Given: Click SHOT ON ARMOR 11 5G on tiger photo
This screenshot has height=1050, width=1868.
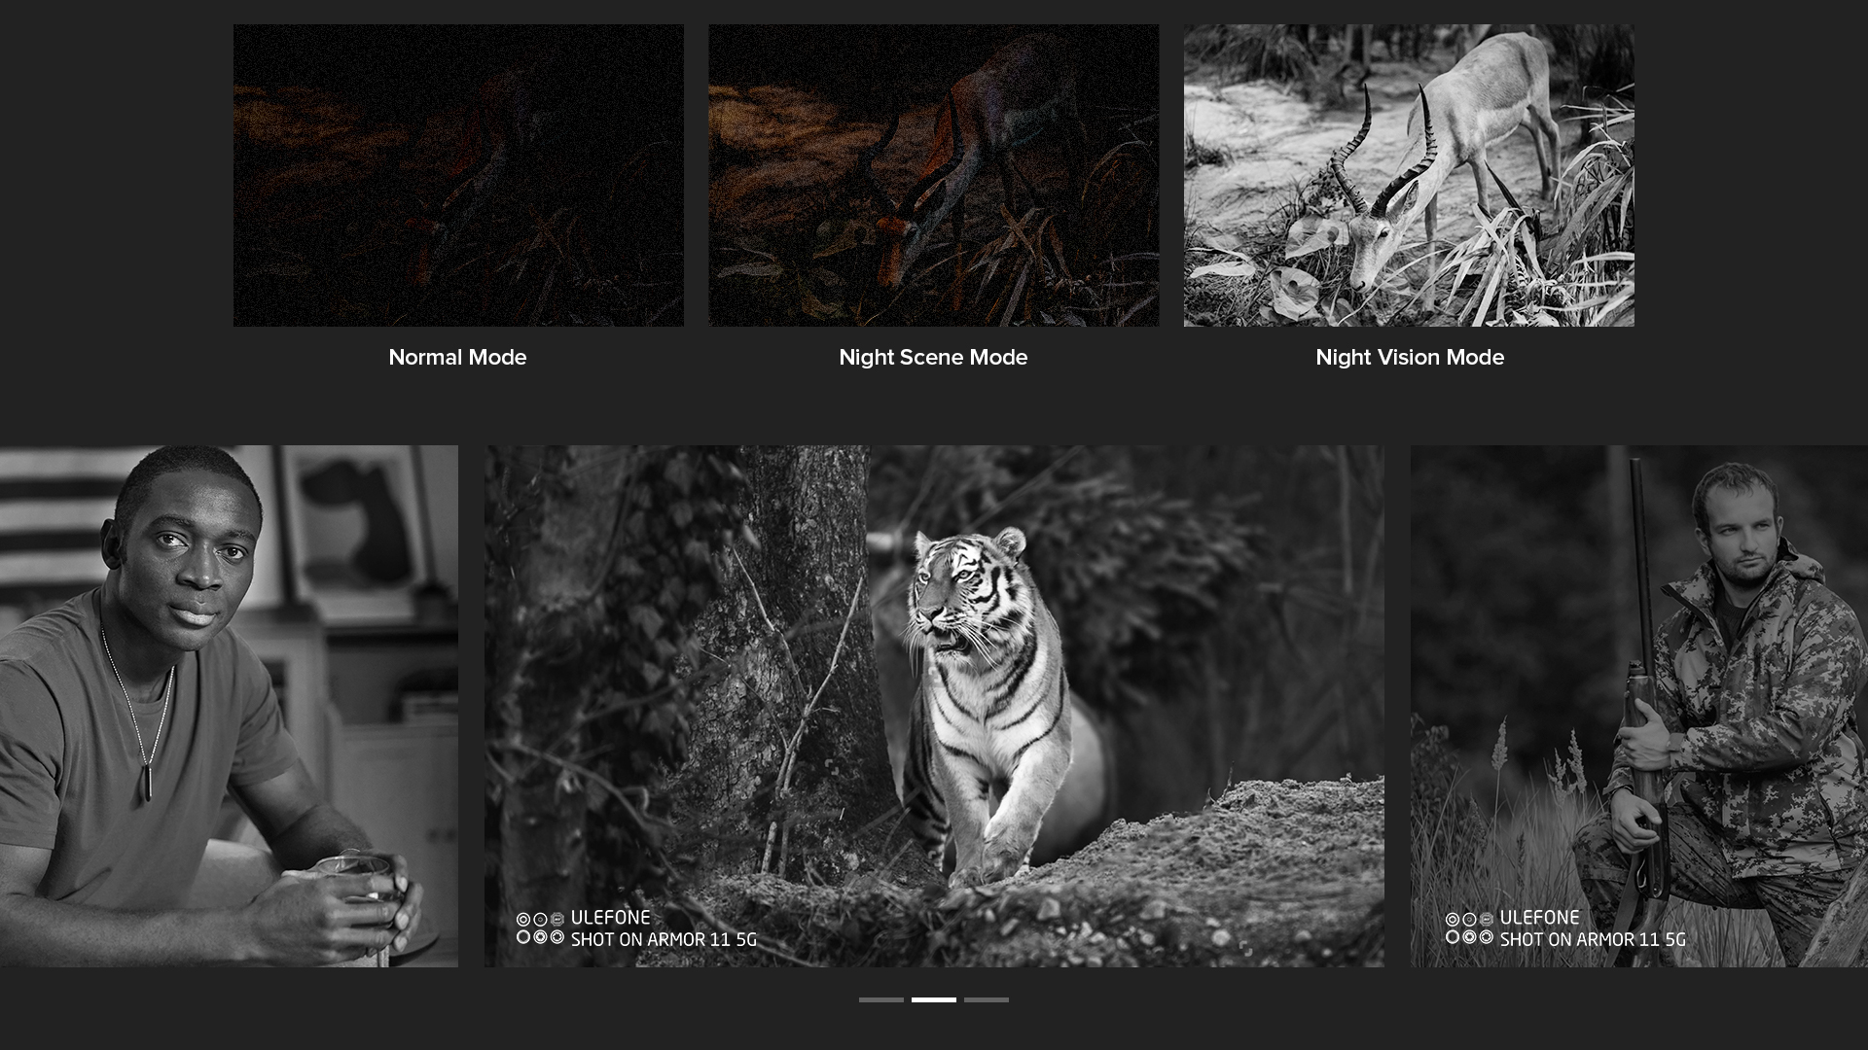Looking at the screenshot, I should 663,940.
